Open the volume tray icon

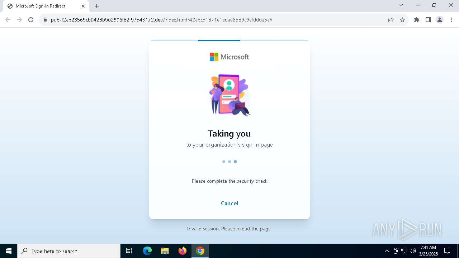[413, 251]
